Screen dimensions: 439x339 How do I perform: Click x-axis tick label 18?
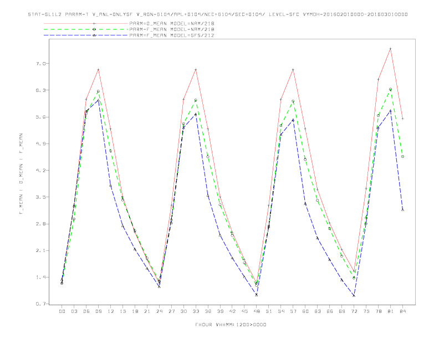pyautogui.click(x=135, y=311)
